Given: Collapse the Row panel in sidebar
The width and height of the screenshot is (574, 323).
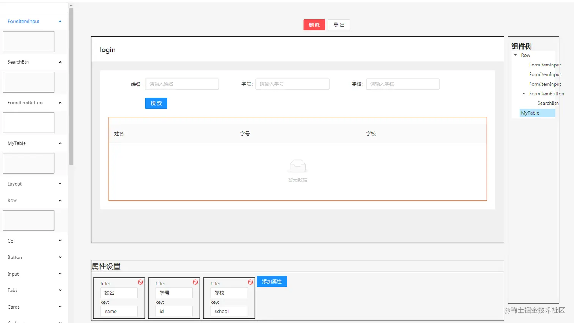Looking at the screenshot, I should [60, 200].
